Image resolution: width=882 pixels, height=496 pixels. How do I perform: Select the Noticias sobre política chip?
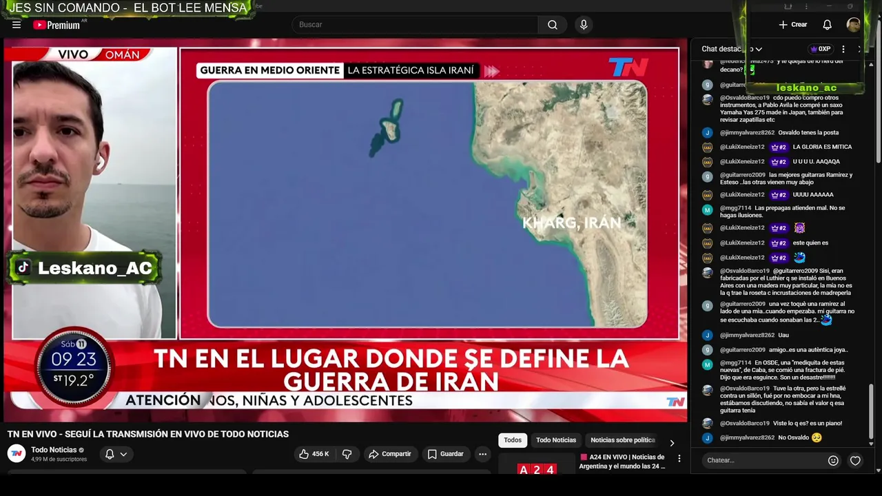pyautogui.click(x=623, y=440)
